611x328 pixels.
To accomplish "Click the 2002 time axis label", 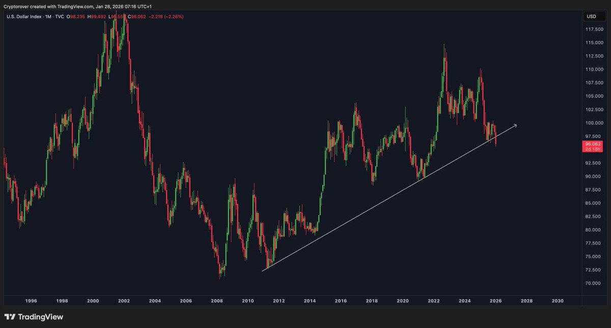I will 123,301.
